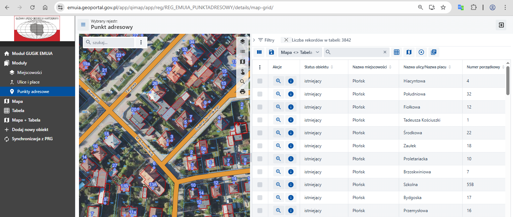Open the column settings grid icon
Screen dimensions: 513x217
(396, 52)
